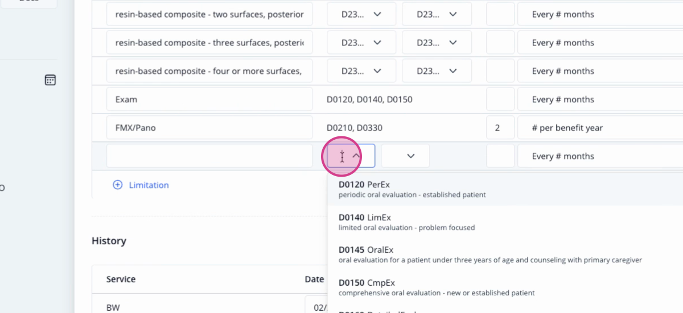Open the second code dropdown in the blank row
This screenshot has width=683, height=313.
(x=405, y=156)
